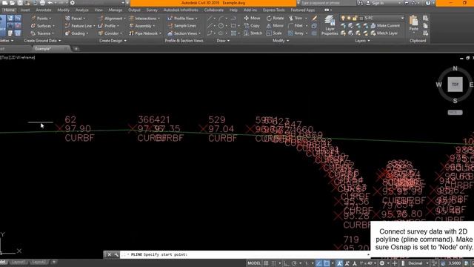
Task: Click the Parcel tool
Action: [75, 19]
